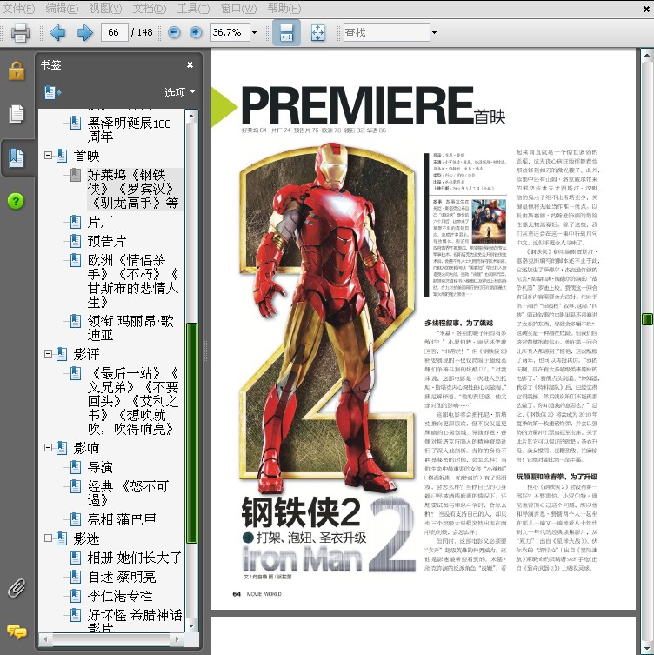Open the 窗口(W) menu
The image size is (654, 655).
pos(238,9)
